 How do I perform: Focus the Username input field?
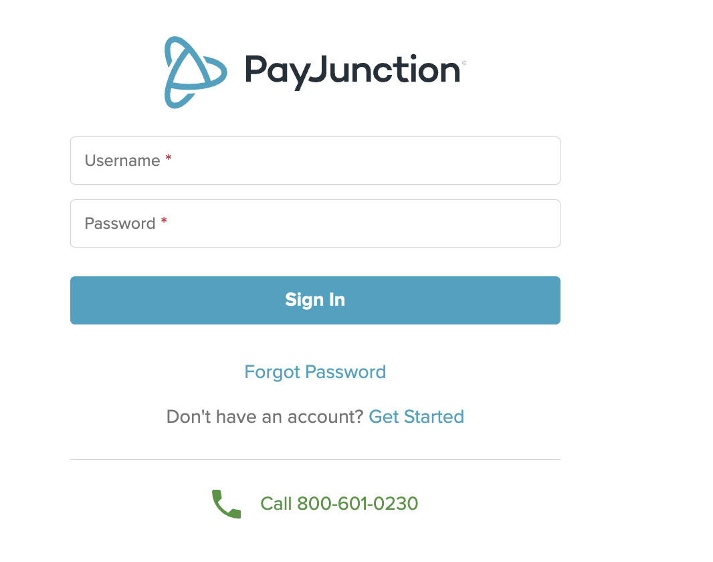[x=315, y=161]
